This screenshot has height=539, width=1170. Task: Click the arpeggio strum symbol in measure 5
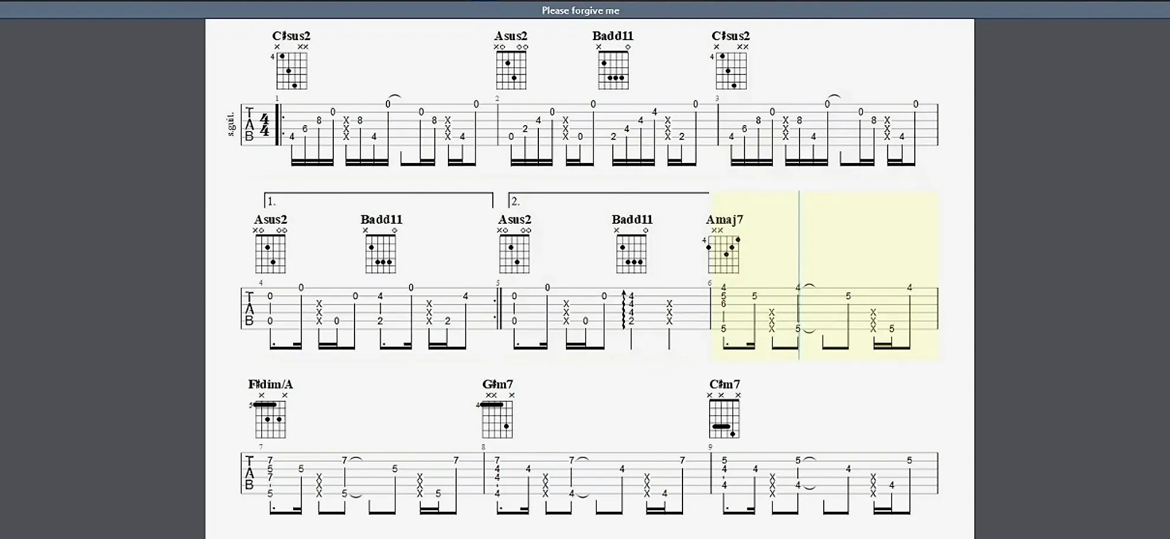(623, 309)
